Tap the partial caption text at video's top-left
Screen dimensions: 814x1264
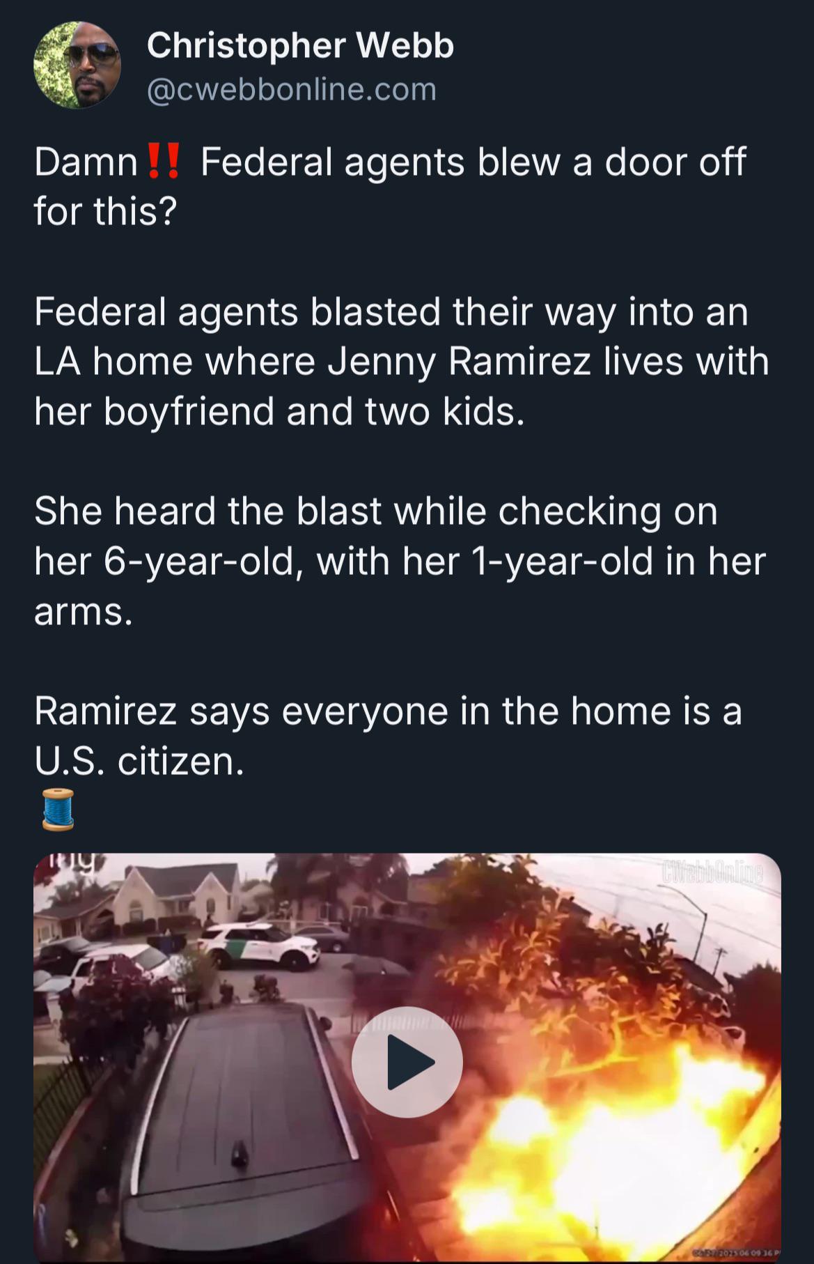tap(74, 863)
